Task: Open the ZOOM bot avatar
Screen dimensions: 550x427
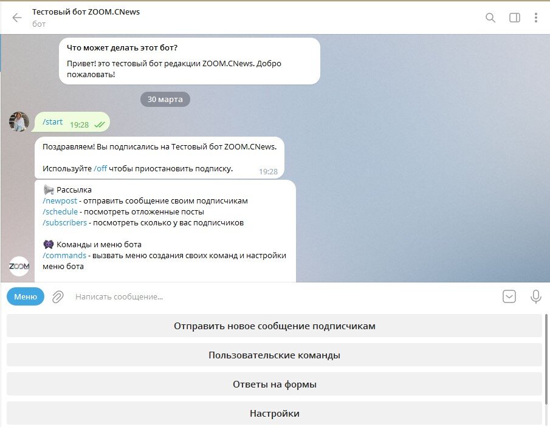Action: pos(19,267)
